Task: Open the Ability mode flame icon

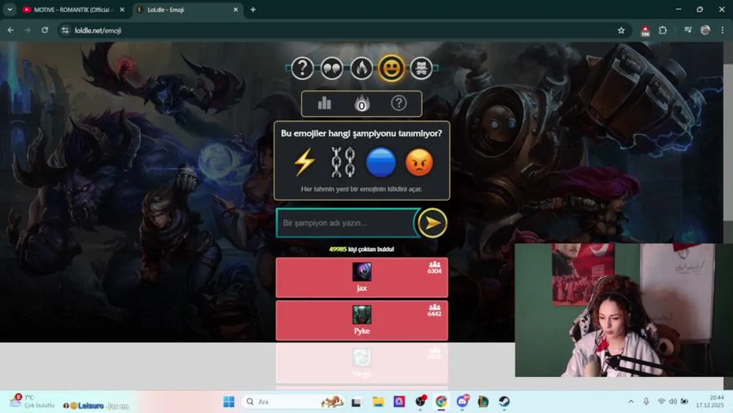Action: pyautogui.click(x=361, y=69)
